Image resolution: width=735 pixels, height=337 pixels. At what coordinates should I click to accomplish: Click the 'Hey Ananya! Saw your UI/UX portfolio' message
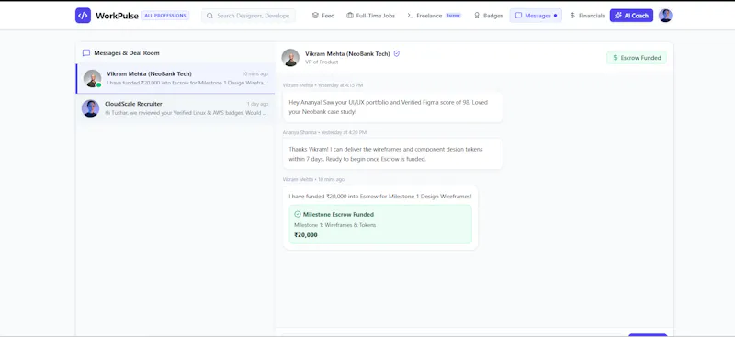393,107
